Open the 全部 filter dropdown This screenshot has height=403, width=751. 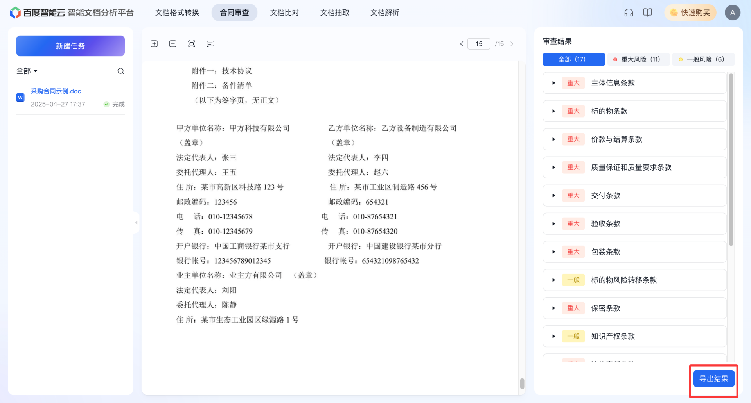[27, 71]
